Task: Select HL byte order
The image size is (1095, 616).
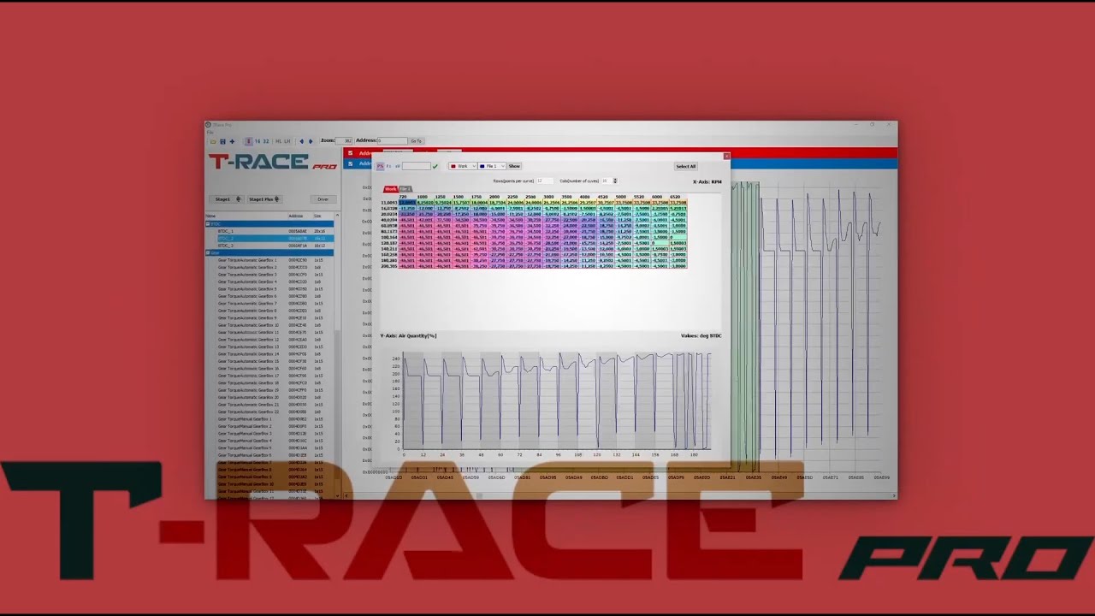Action: 278,141
